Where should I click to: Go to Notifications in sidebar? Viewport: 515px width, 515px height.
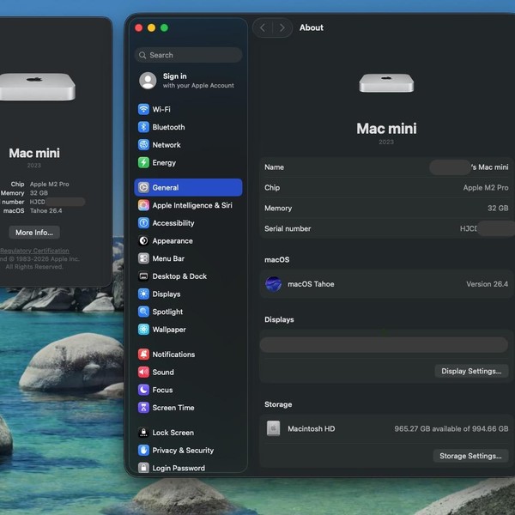point(173,354)
